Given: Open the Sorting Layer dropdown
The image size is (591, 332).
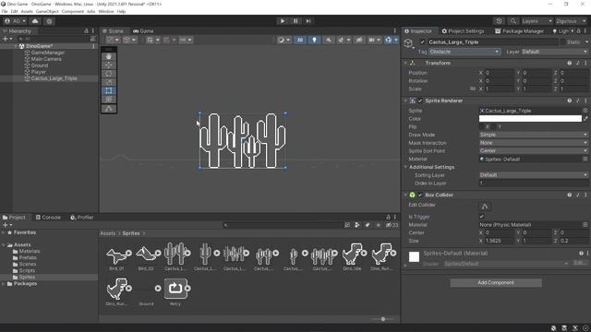Looking at the screenshot, I should 534,175.
